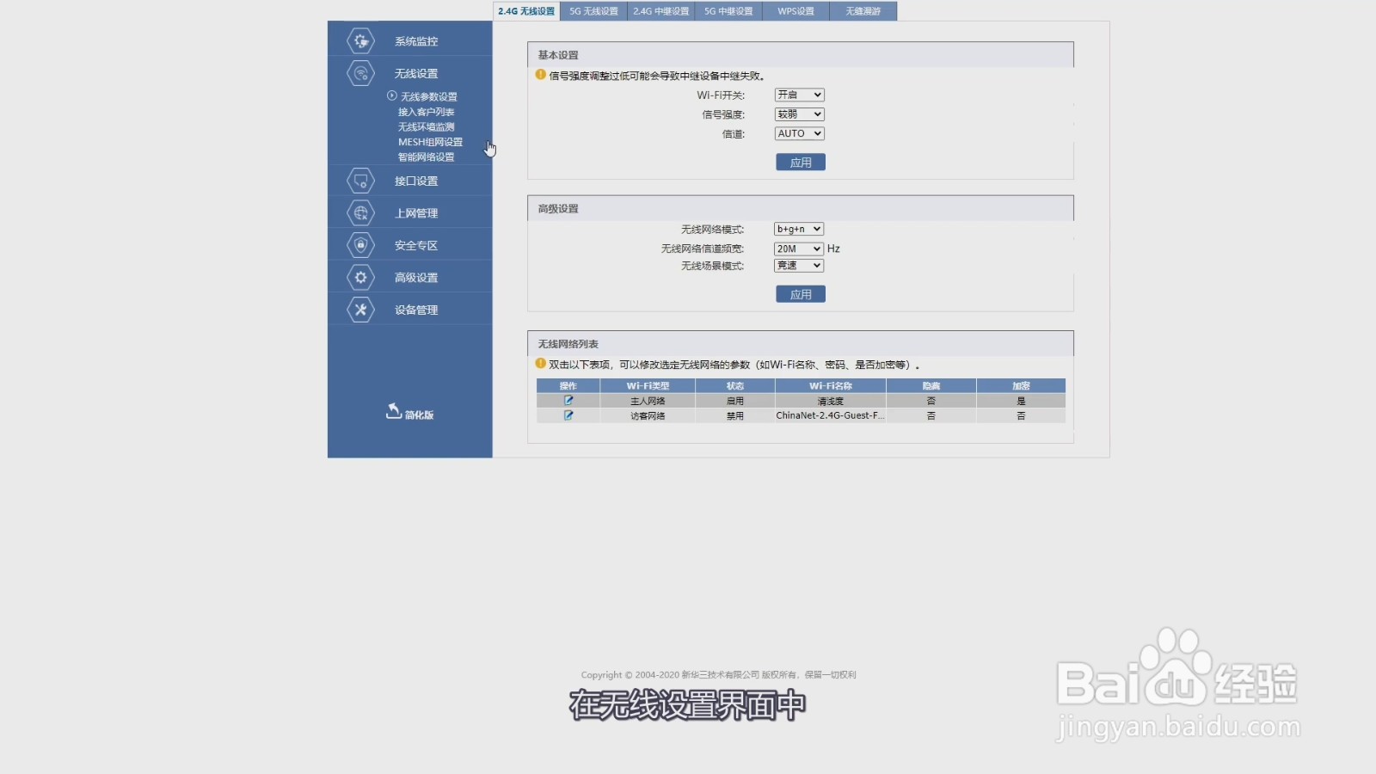The image size is (1376, 774).
Task: Click 应用 button in 高级设置
Action: tap(801, 294)
